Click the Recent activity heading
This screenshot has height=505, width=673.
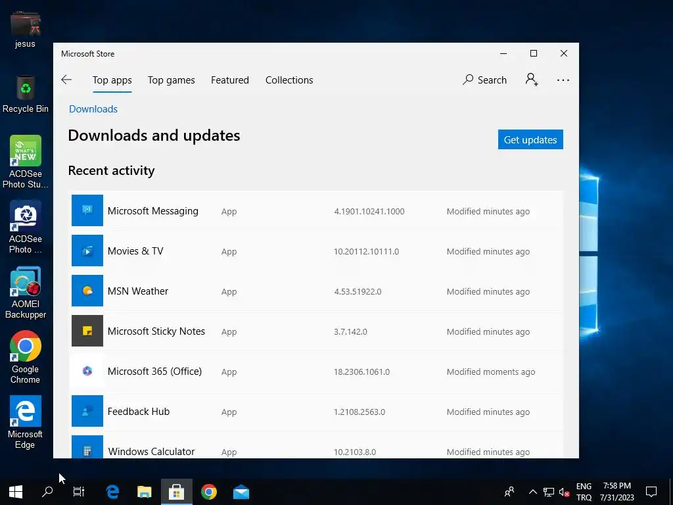point(111,170)
